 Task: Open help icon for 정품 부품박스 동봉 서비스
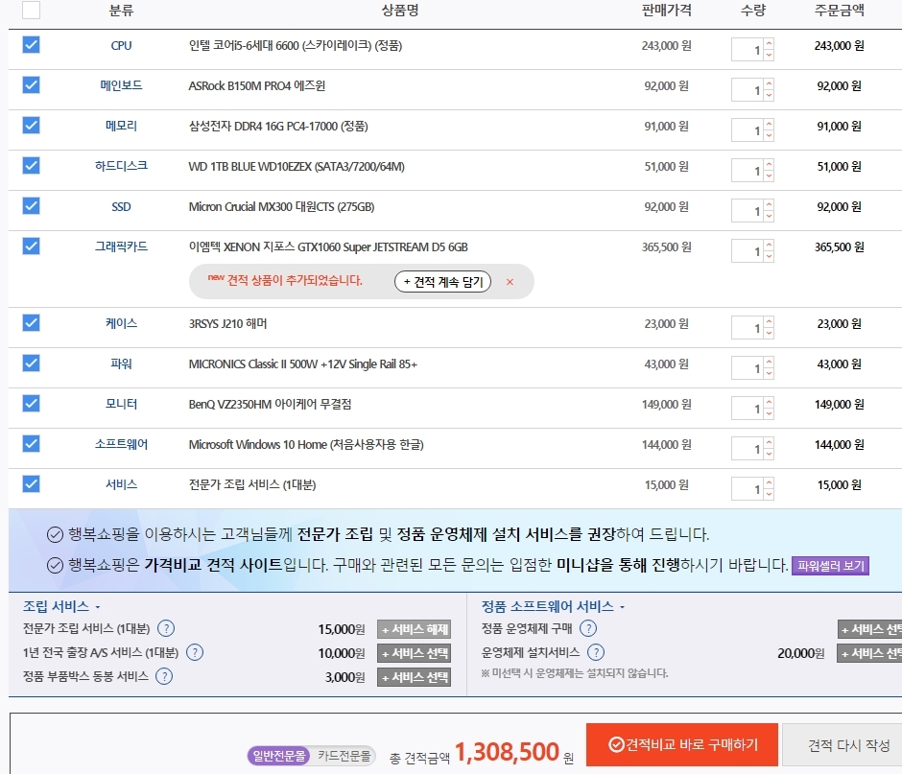[164, 677]
